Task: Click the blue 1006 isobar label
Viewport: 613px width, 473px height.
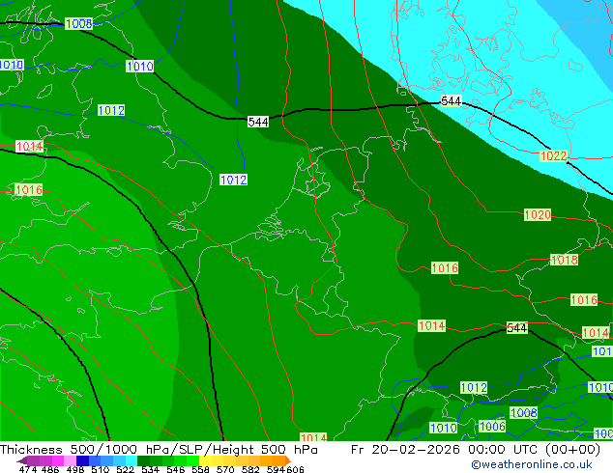Action: click(492, 426)
